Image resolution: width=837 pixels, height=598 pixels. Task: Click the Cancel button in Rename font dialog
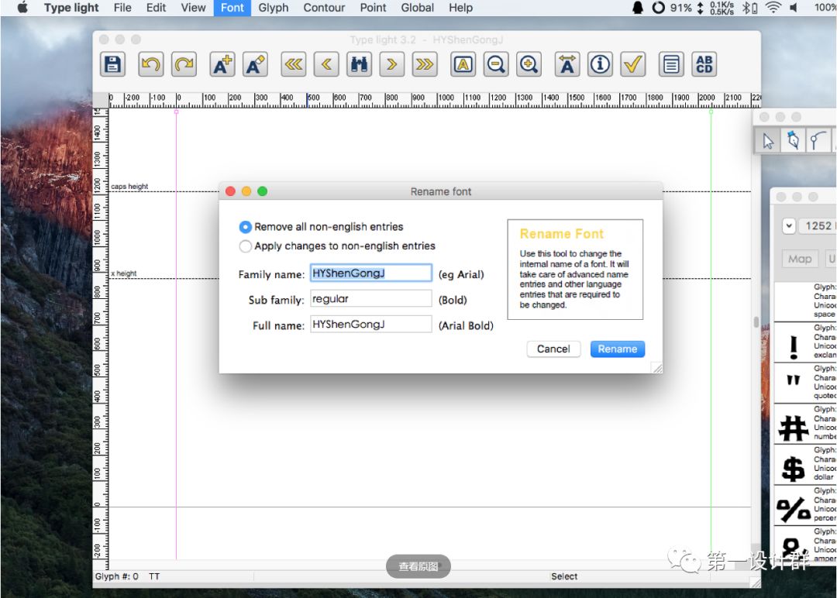coord(553,349)
